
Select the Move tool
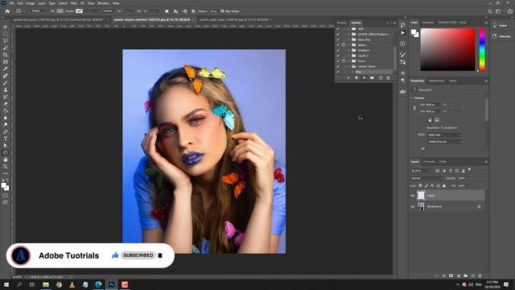[6, 27]
